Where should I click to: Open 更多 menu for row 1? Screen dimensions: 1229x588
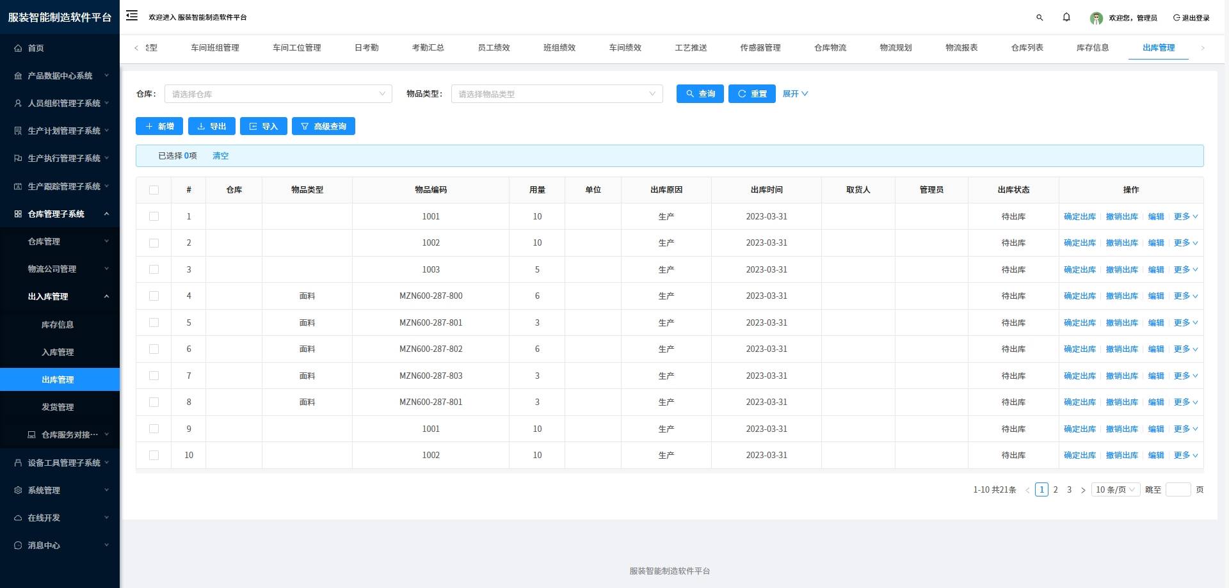pyautogui.click(x=1185, y=216)
